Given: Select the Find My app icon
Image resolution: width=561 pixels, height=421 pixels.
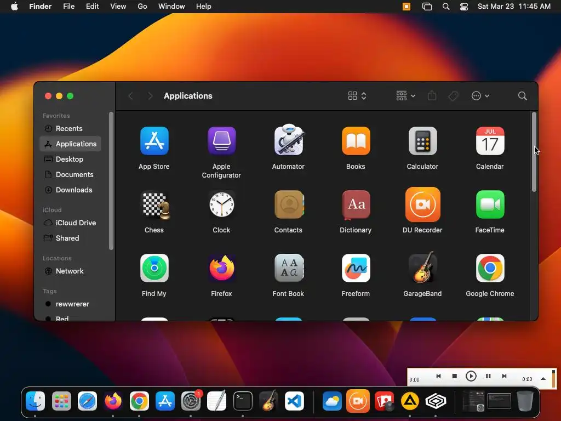Looking at the screenshot, I should (x=154, y=268).
